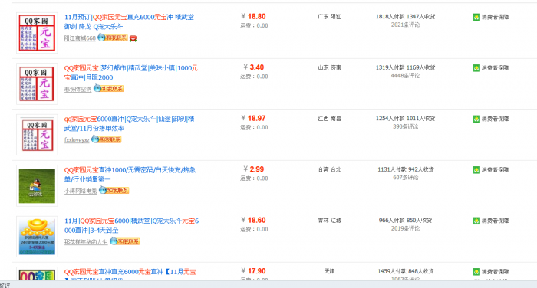Open listing titled 11月预订|QQ家园元宝直充6000元宝冲
The width and height of the screenshot is (537, 288).
click(129, 21)
